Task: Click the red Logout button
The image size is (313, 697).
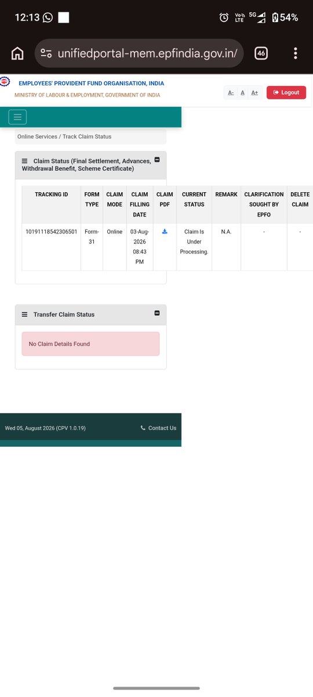Action: [286, 92]
